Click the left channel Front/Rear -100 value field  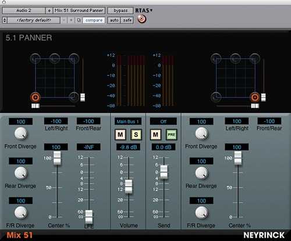tap(88, 121)
